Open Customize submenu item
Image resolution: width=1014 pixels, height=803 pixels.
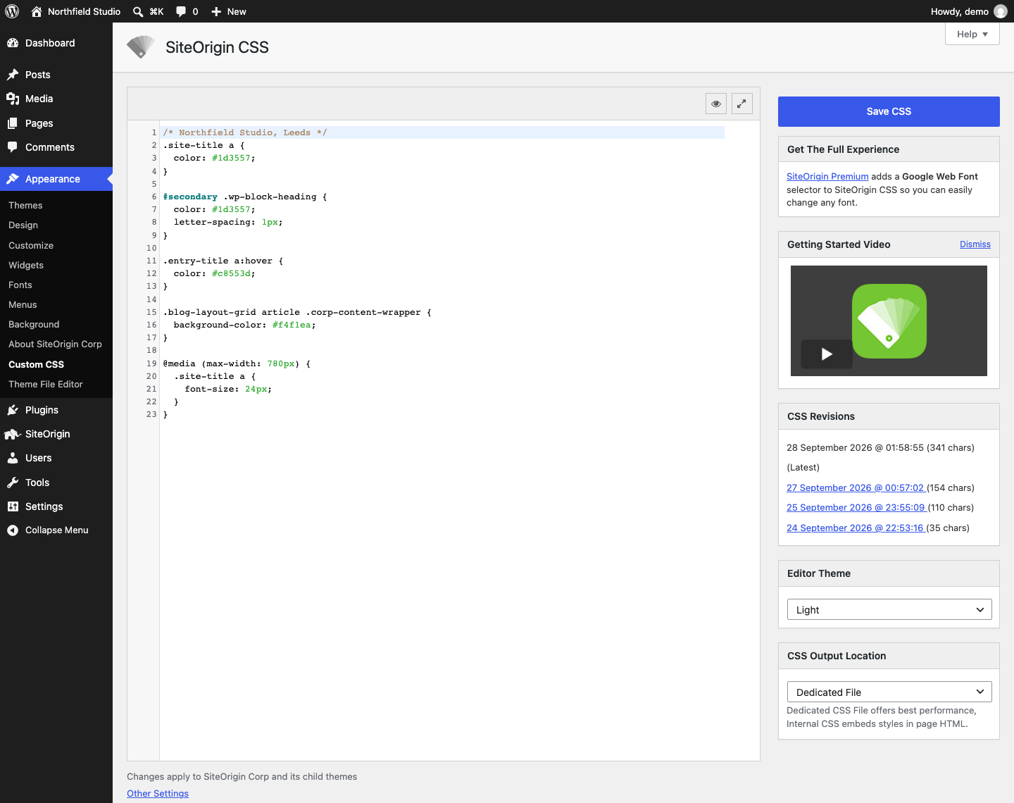[31, 245]
